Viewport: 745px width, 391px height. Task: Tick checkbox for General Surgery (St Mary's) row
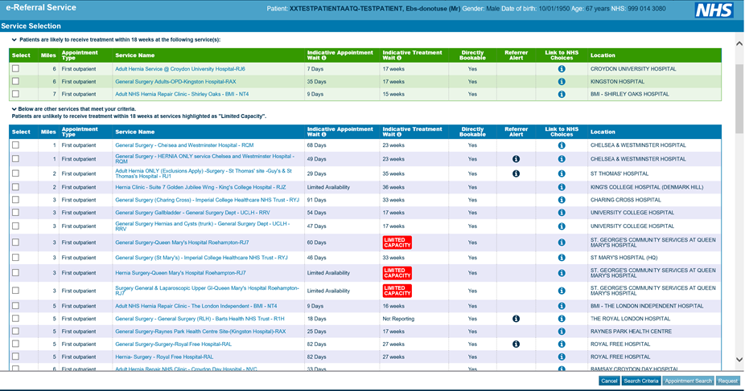15,258
